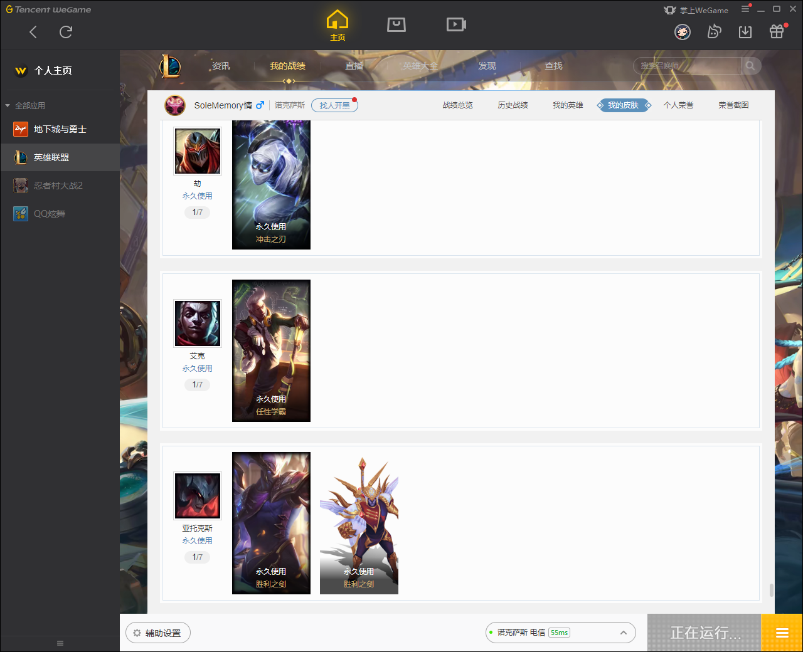Click the skin list vertical scrollbar handle
The height and width of the screenshot is (652, 803).
click(771, 591)
